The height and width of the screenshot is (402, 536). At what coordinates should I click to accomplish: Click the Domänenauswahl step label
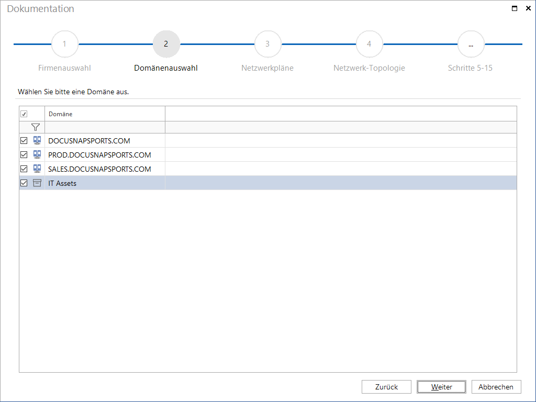coord(166,68)
